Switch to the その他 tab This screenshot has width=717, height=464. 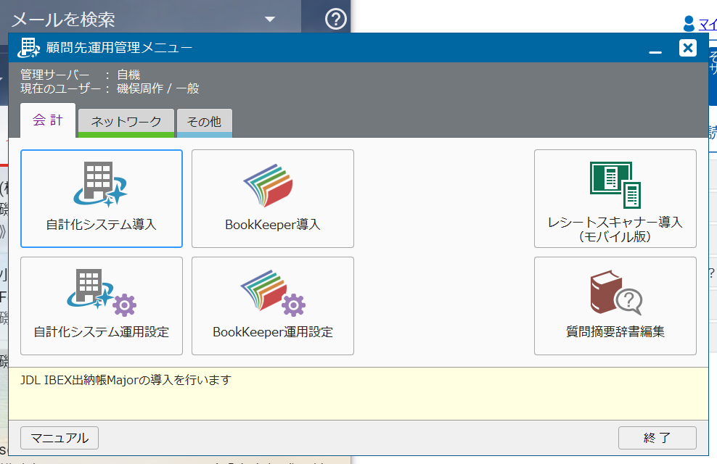point(204,122)
